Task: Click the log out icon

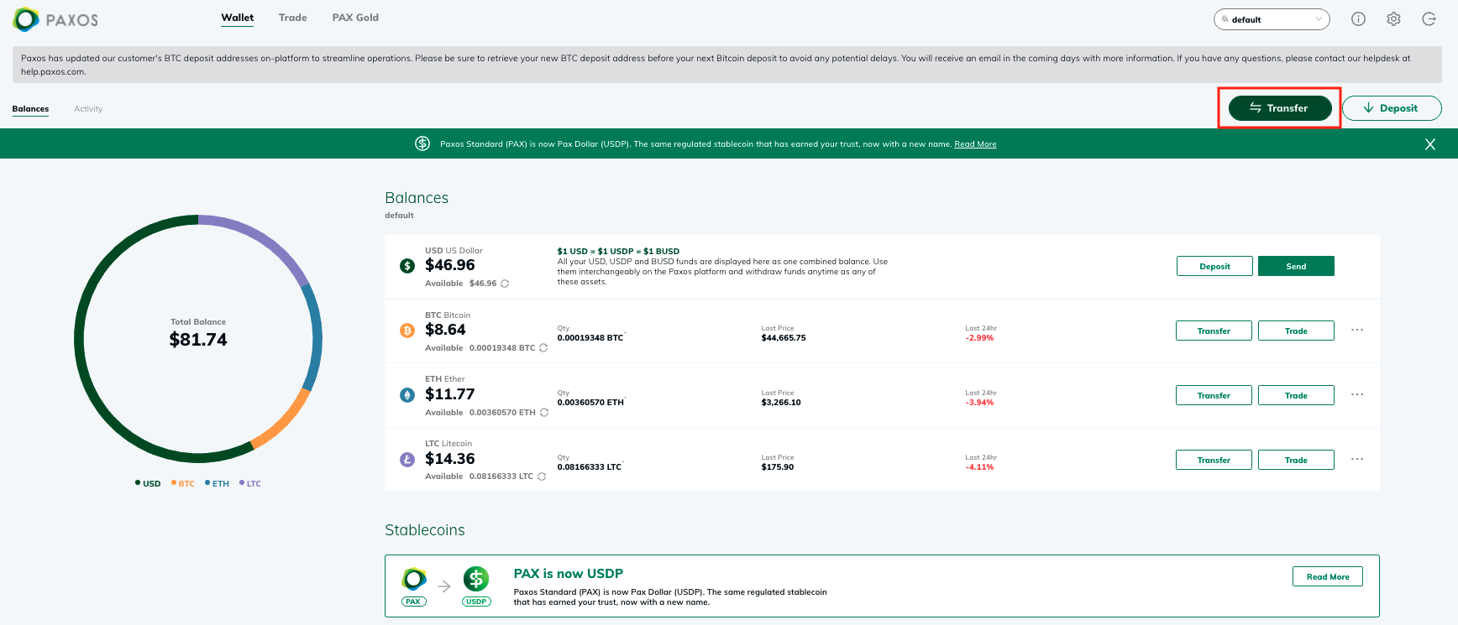Action: point(1429,19)
